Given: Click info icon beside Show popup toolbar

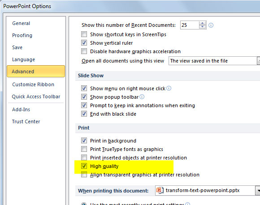Looking at the screenshot, I should pyautogui.click(x=142, y=96).
